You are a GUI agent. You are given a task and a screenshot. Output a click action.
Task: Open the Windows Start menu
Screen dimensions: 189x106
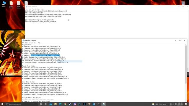pos(2,104)
